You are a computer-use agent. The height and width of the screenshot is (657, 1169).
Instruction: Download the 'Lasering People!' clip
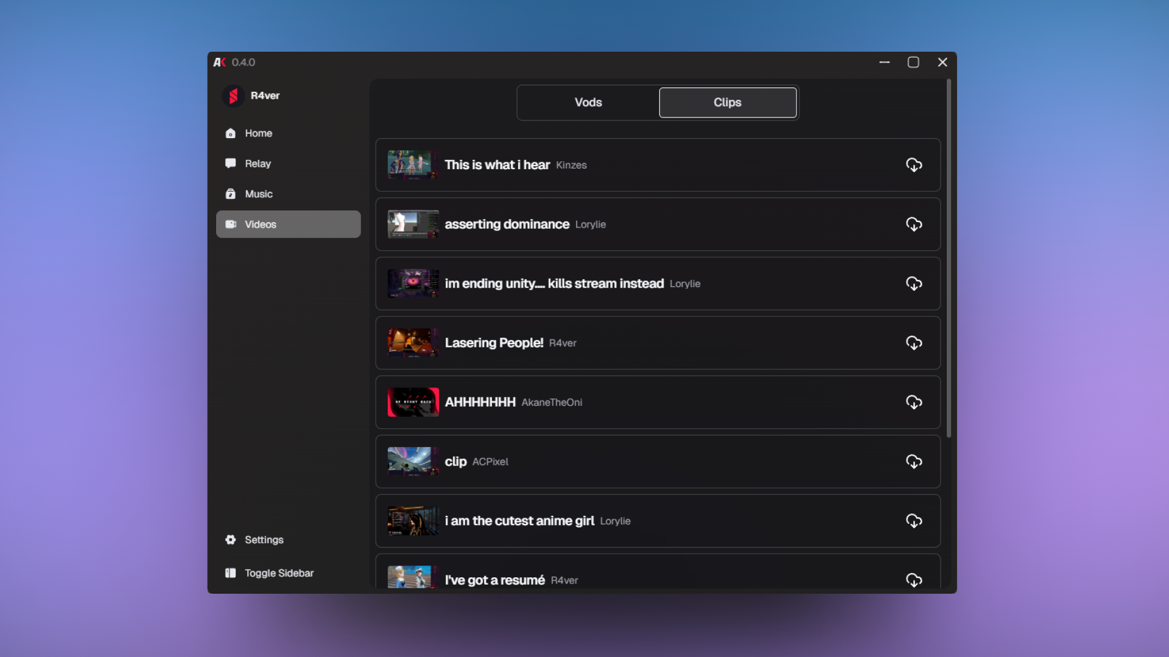[x=914, y=342]
